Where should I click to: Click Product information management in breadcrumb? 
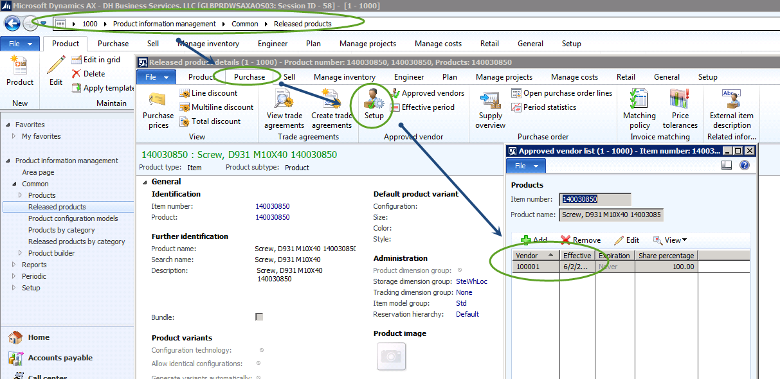pyautogui.click(x=165, y=24)
